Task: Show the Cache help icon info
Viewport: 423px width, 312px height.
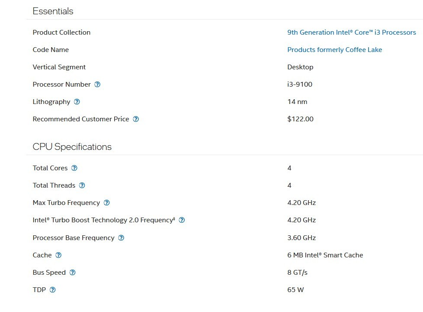Action: pyautogui.click(x=58, y=255)
